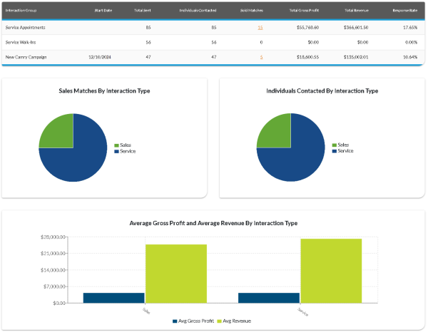
Task: Sort by Sold Matches column header
Action: [252, 11]
